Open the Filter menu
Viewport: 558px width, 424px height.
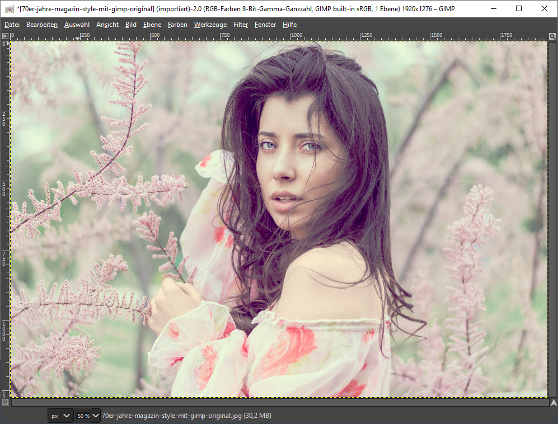pos(241,25)
